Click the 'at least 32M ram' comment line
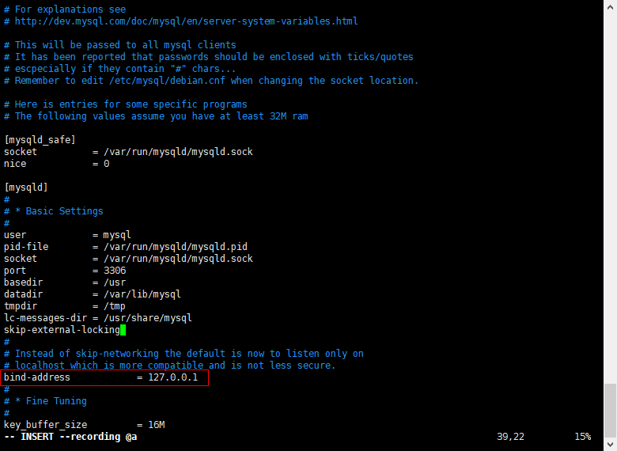 click(156, 116)
